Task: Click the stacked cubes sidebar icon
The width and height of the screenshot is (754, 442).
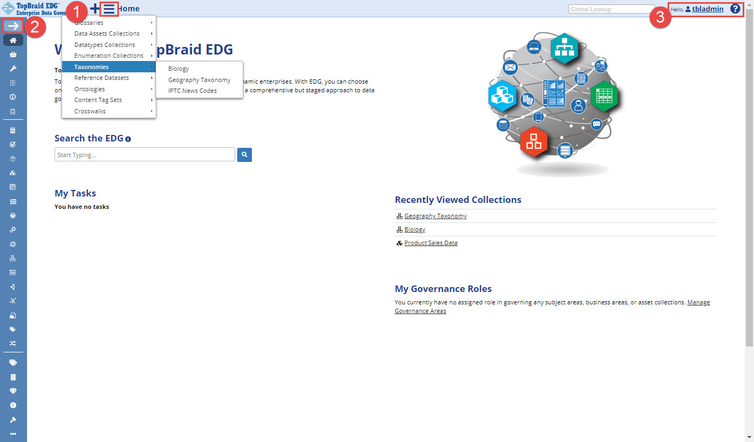Action: point(13,173)
